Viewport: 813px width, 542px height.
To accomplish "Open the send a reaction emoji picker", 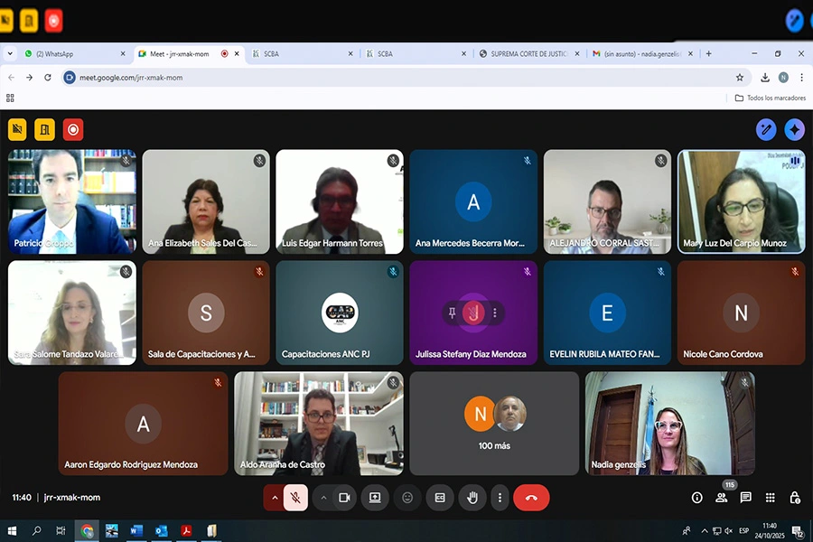I will 407,498.
